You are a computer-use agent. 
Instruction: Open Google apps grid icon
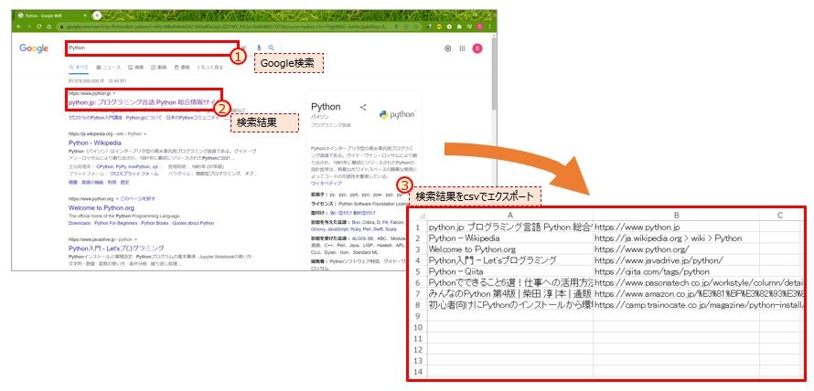point(462,48)
